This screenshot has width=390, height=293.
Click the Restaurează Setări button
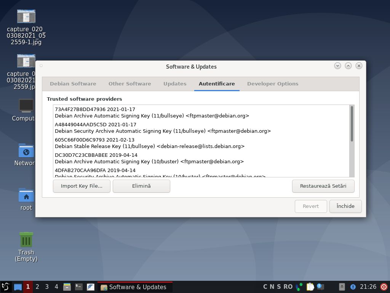(x=323, y=186)
